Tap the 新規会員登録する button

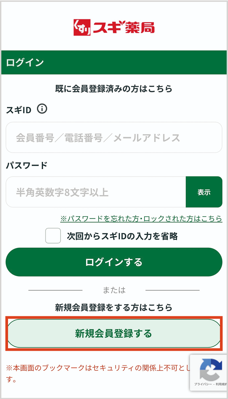coord(114,333)
